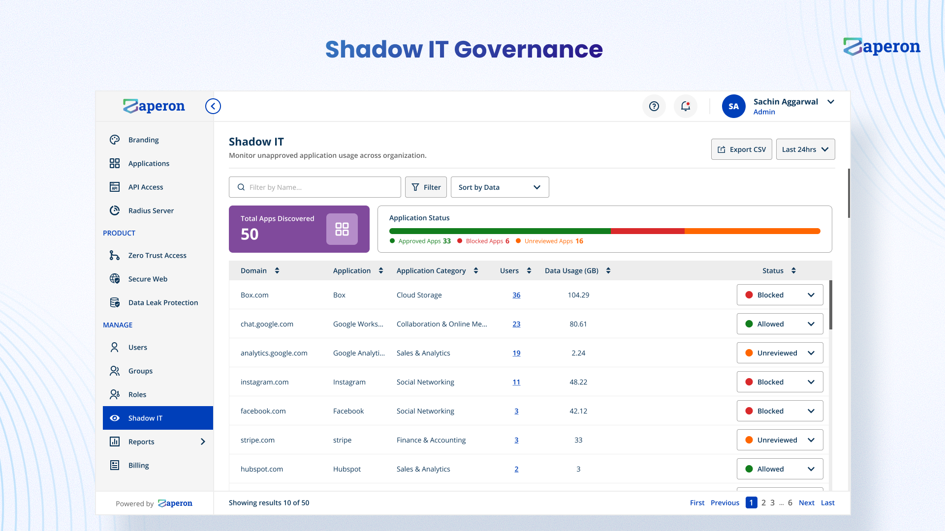Click the orange Unreviewed segment of status bar
Viewport: 945px width, 531px height.
pyautogui.click(x=752, y=231)
